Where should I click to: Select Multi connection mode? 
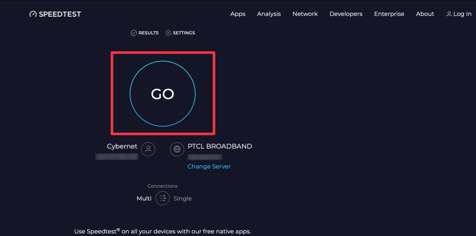coord(144,198)
